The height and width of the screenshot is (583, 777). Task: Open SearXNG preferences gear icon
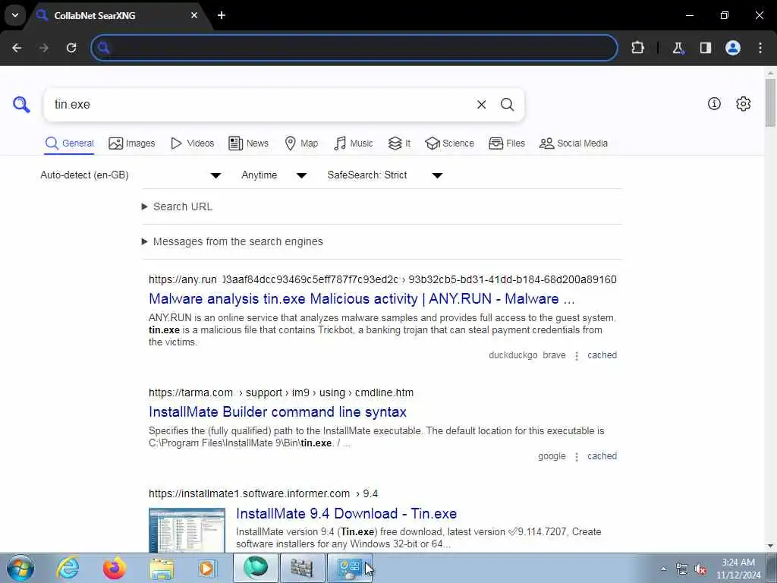(x=743, y=103)
